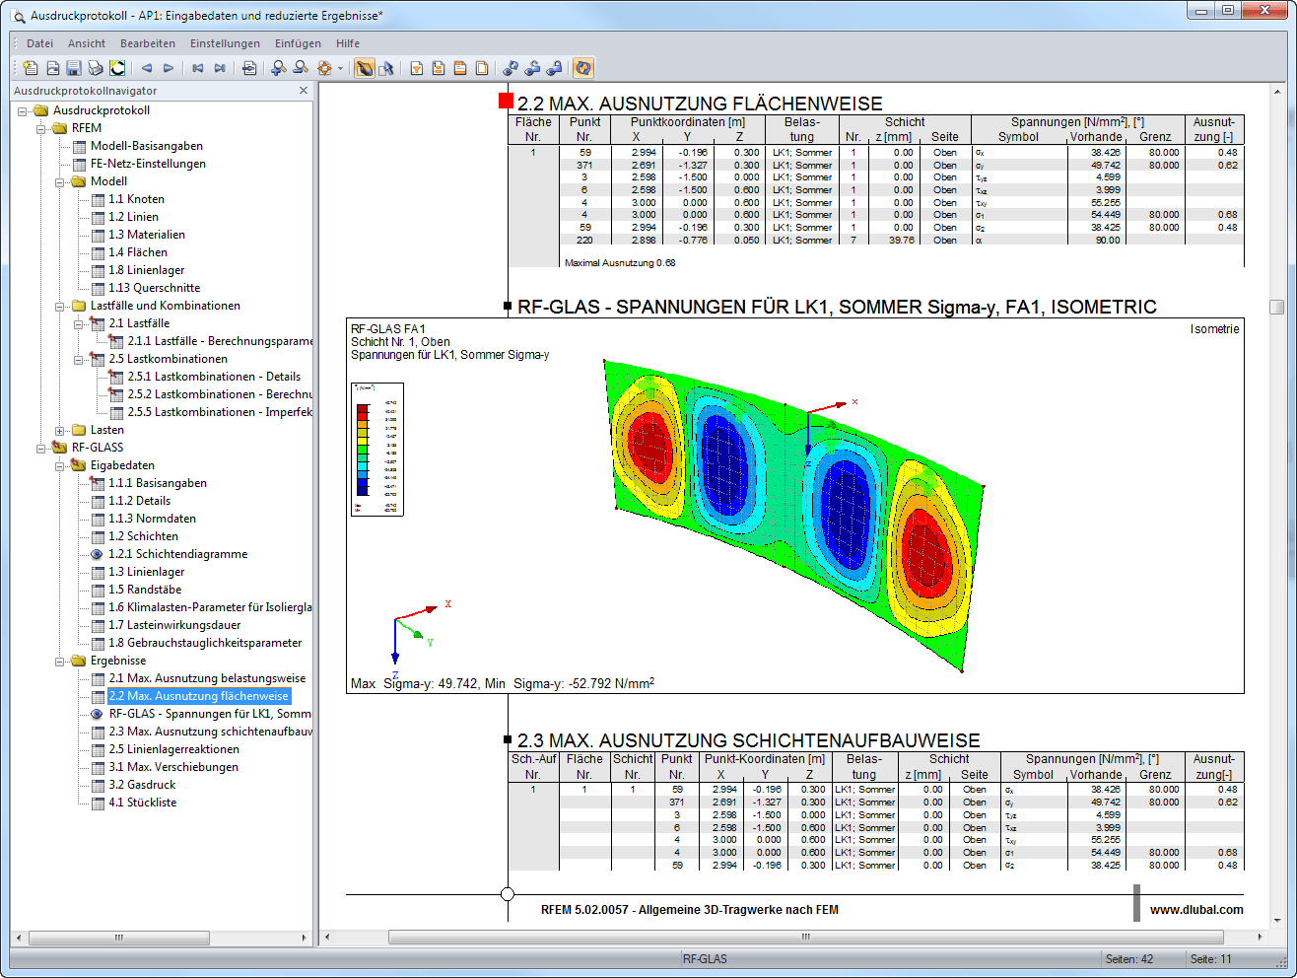Open the Datei menu
Viewport: 1297px width, 978px height.
[x=40, y=43]
